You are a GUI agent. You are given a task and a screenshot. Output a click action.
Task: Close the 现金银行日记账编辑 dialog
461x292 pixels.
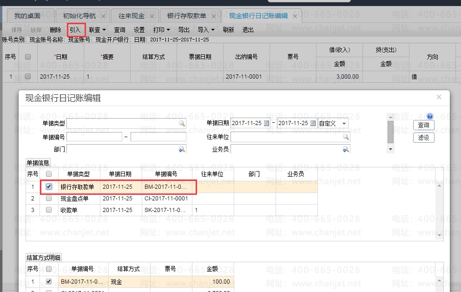(439, 97)
